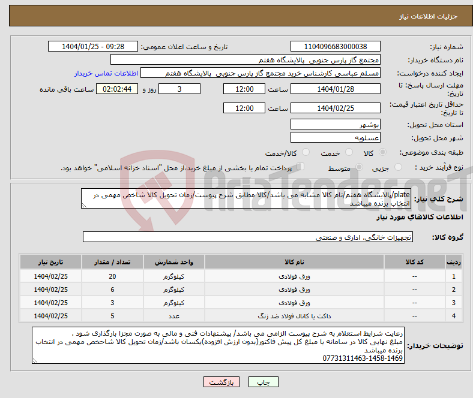This screenshot has height=398, width=473.
Task: Click the resize handle of the description textarea
Action: pyautogui.click(x=85, y=205)
